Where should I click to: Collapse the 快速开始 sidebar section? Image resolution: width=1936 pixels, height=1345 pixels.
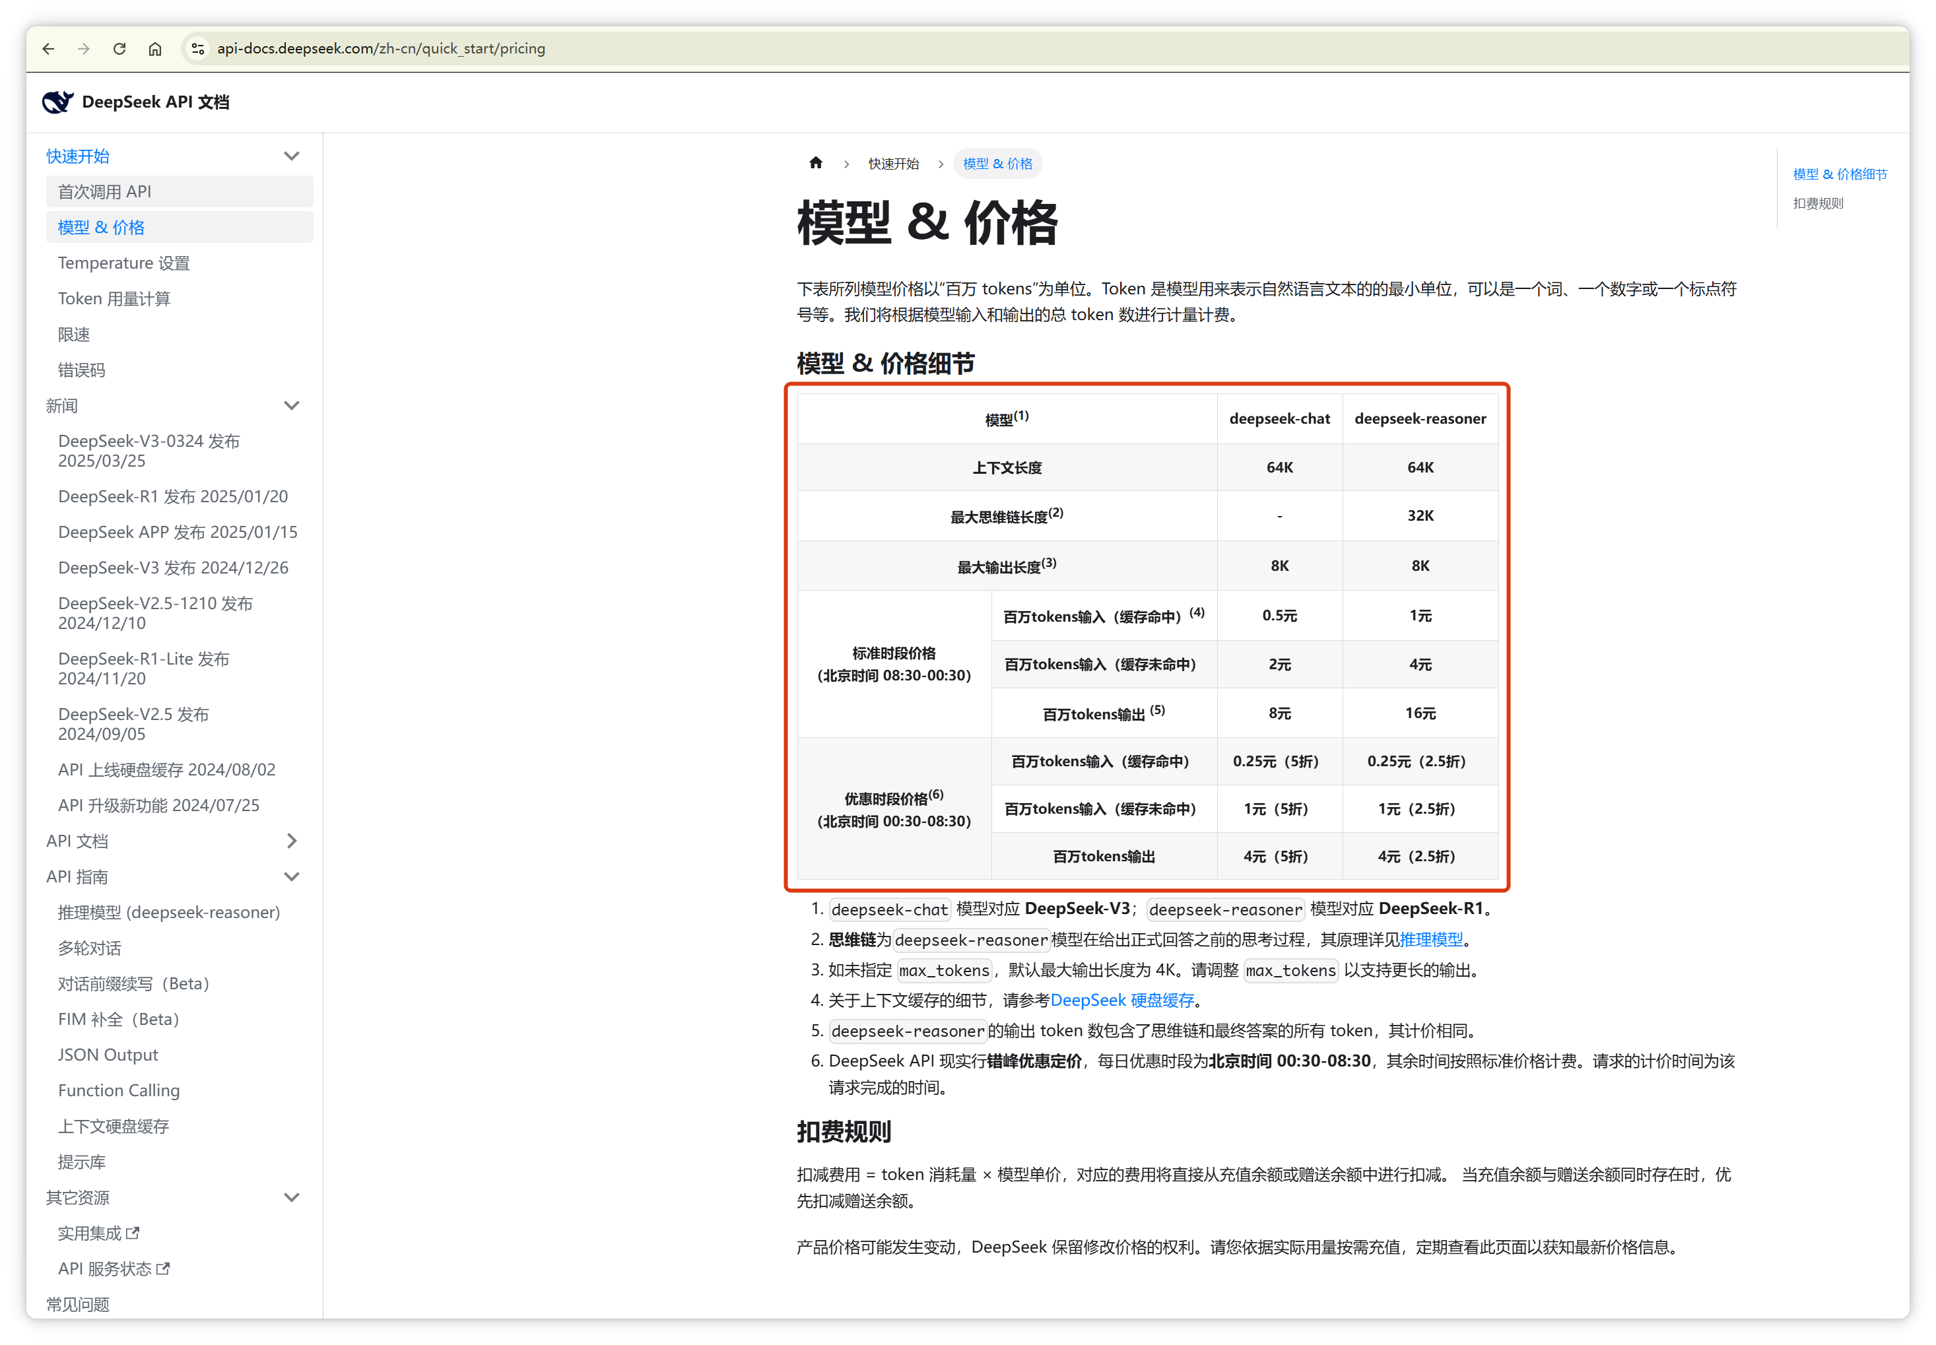click(x=292, y=156)
